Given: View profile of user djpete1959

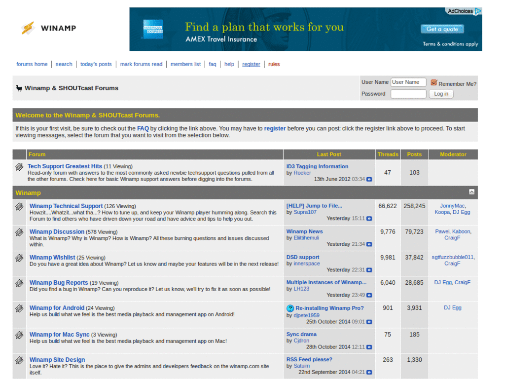Looking at the screenshot, I should tap(307, 315).
